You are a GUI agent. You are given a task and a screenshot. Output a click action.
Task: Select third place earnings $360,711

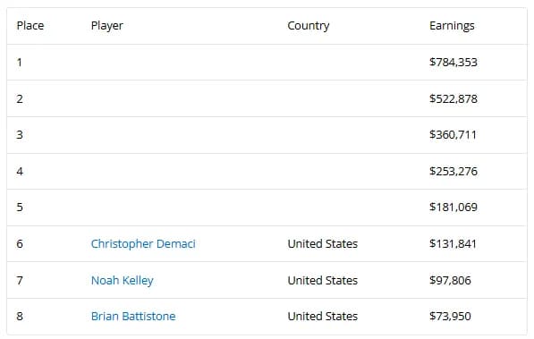click(453, 135)
